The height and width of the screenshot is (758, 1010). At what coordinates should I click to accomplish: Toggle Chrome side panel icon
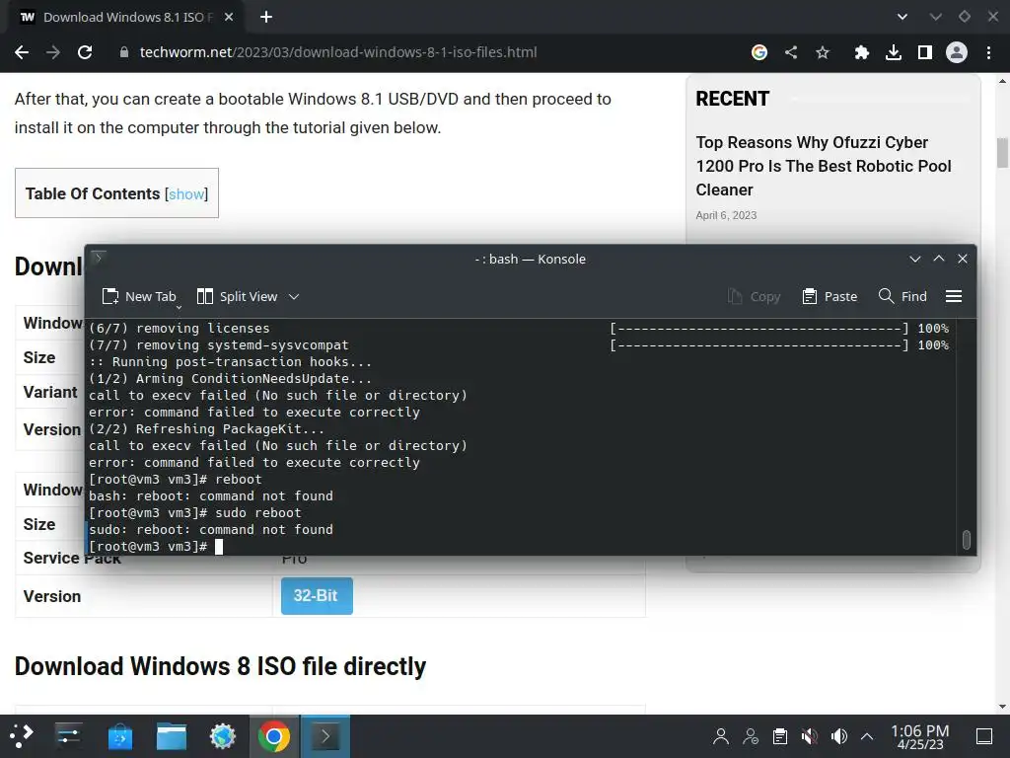click(x=925, y=53)
